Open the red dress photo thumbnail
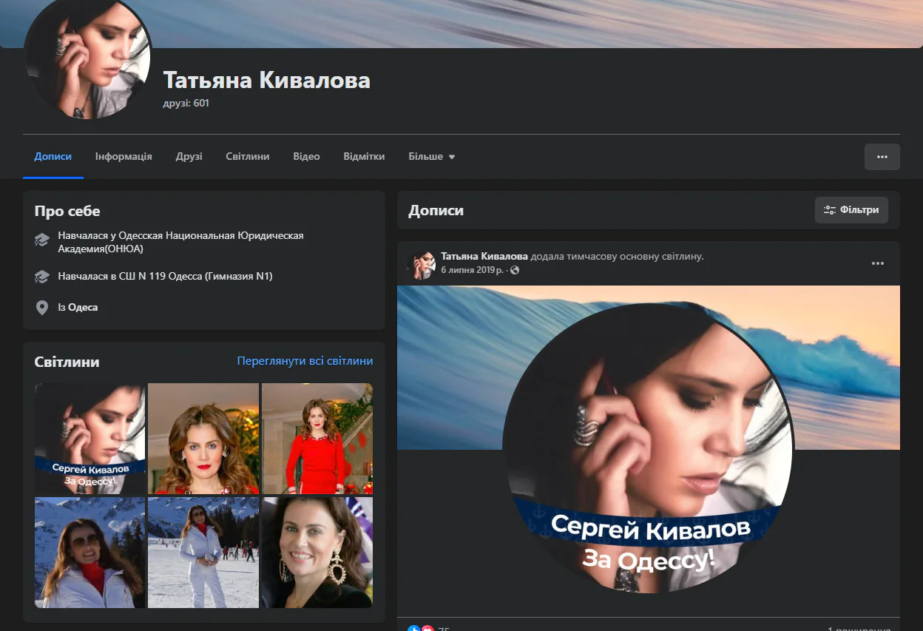 [317, 438]
